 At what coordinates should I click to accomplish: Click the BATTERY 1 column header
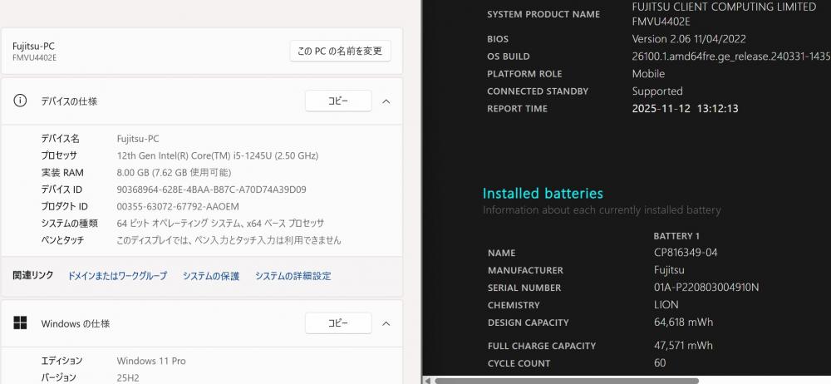pos(676,236)
